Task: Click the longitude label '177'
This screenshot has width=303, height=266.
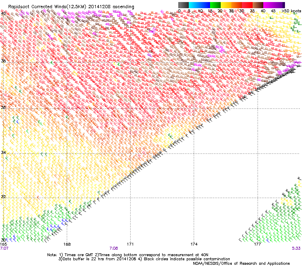Action: 258,244
